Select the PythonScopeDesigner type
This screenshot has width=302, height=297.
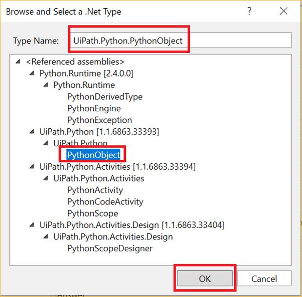click(110, 248)
